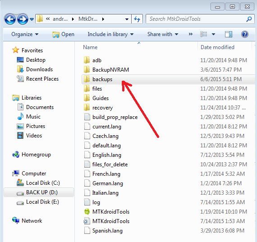Select the files_for_delete file icon
Screen dimensions: 257x242
coord(87,164)
